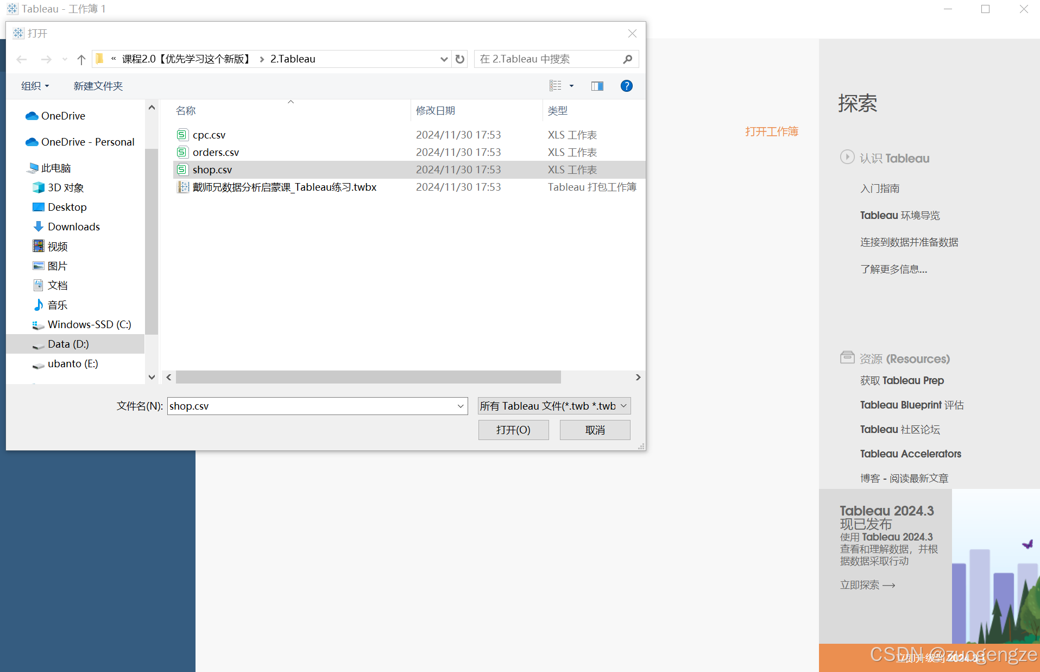Sort files by 名称 column
1040x672 pixels.
coord(186,110)
